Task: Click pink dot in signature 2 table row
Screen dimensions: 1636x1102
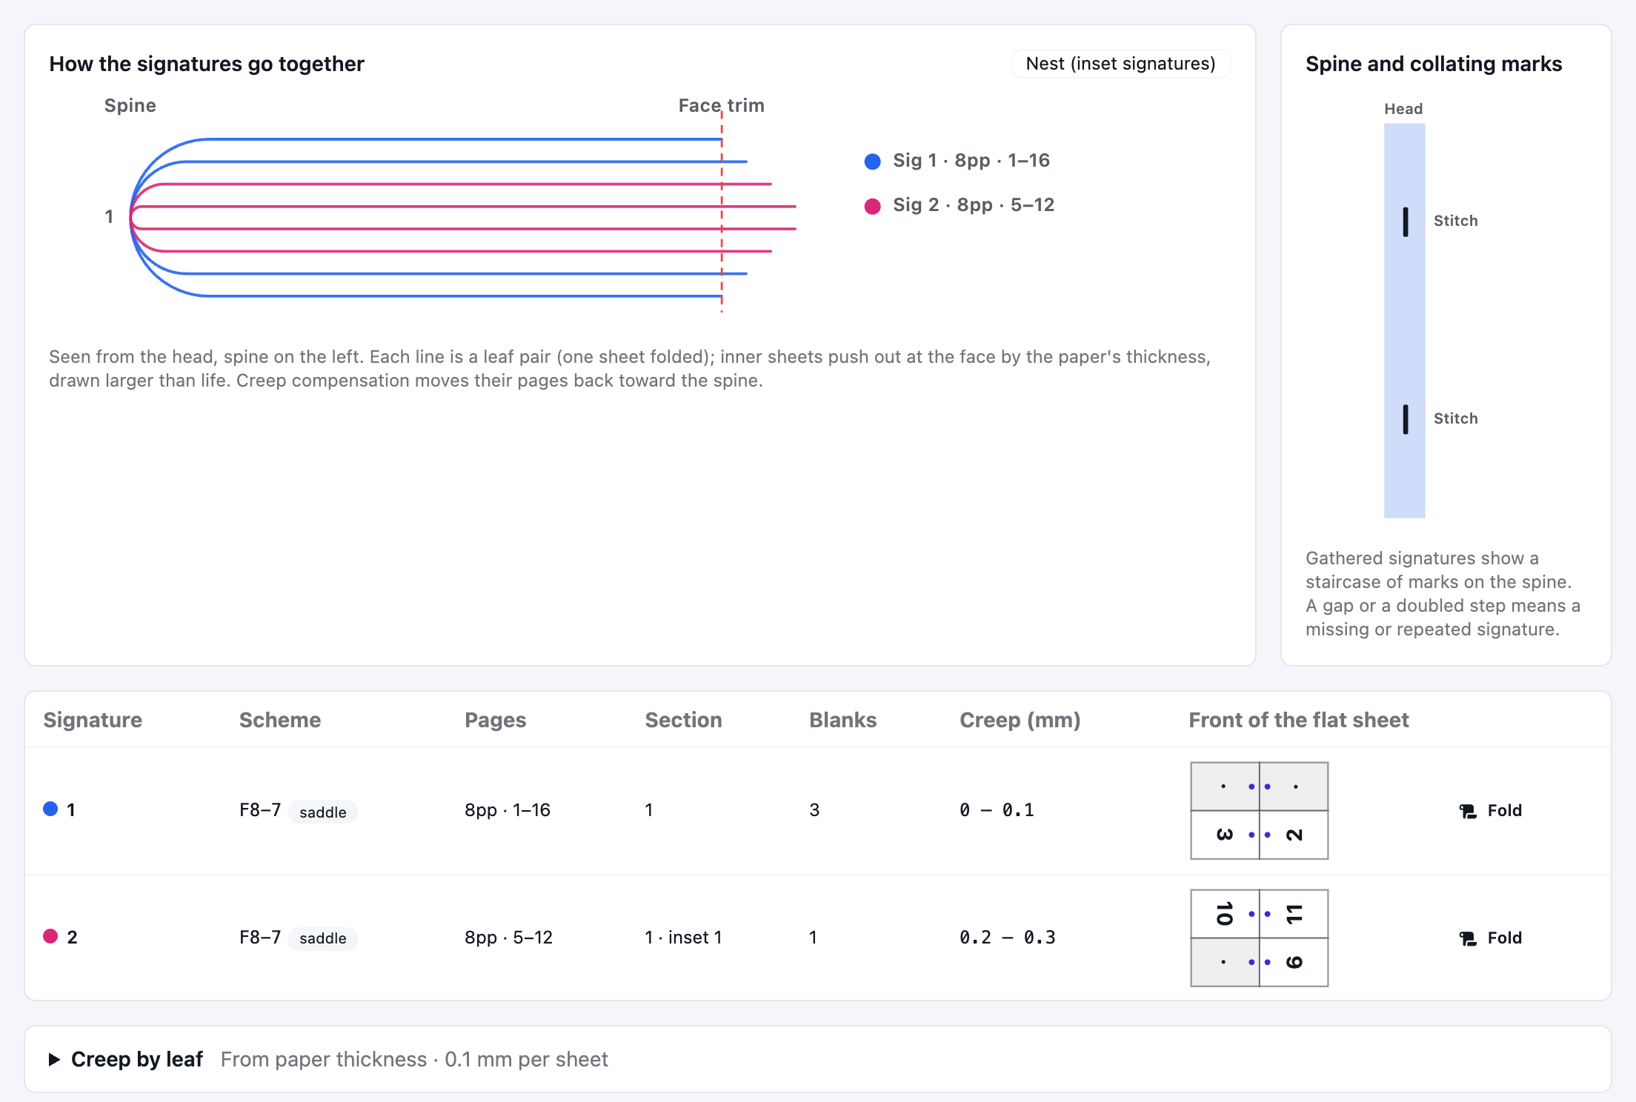Action: click(50, 936)
